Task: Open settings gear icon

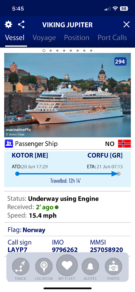Action: [8, 24]
